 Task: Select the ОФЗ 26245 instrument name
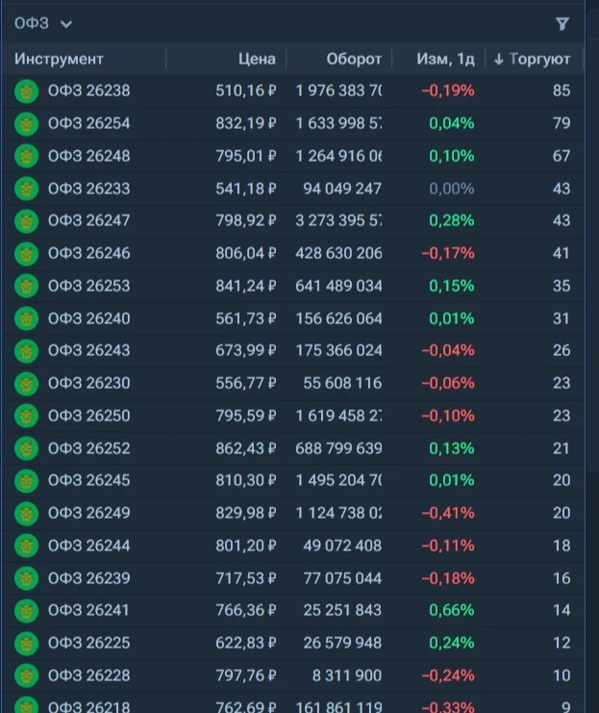(89, 481)
